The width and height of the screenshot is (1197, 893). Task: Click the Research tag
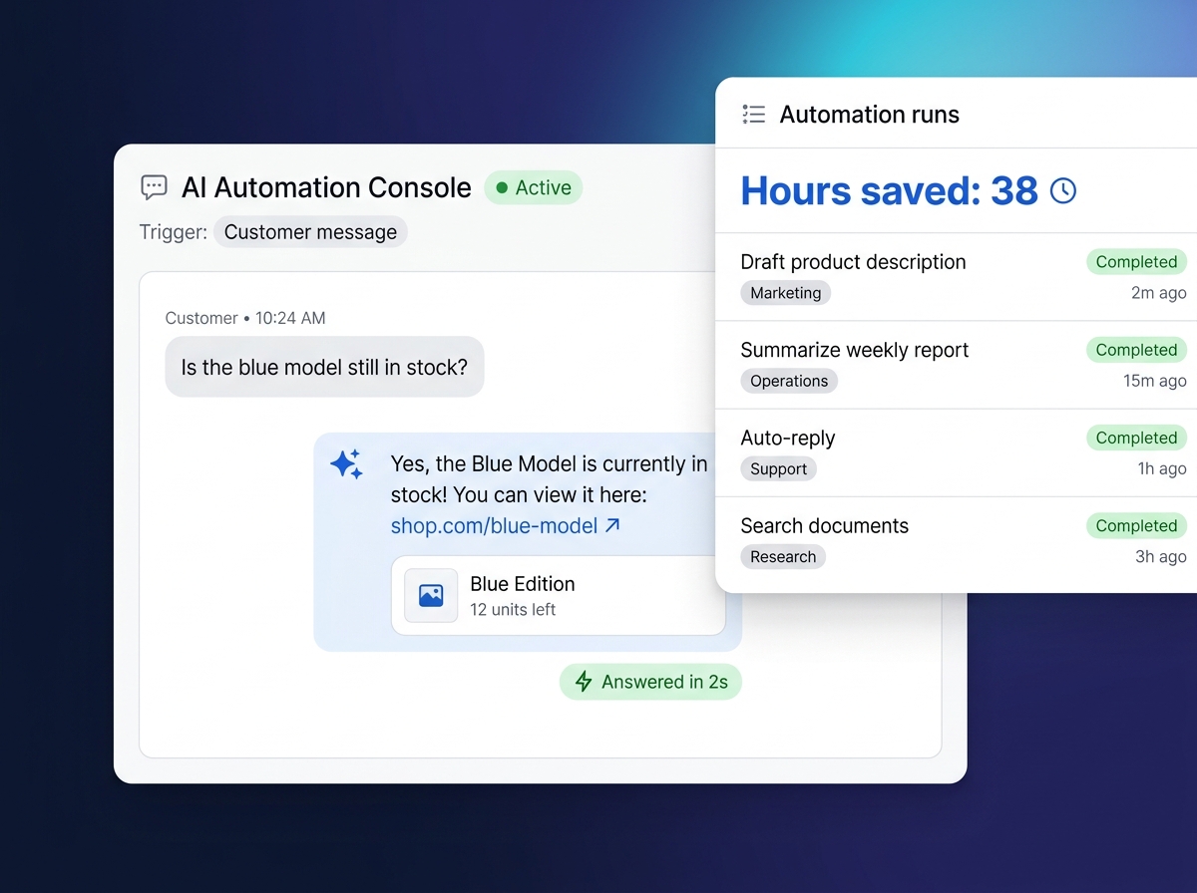point(783,556)
